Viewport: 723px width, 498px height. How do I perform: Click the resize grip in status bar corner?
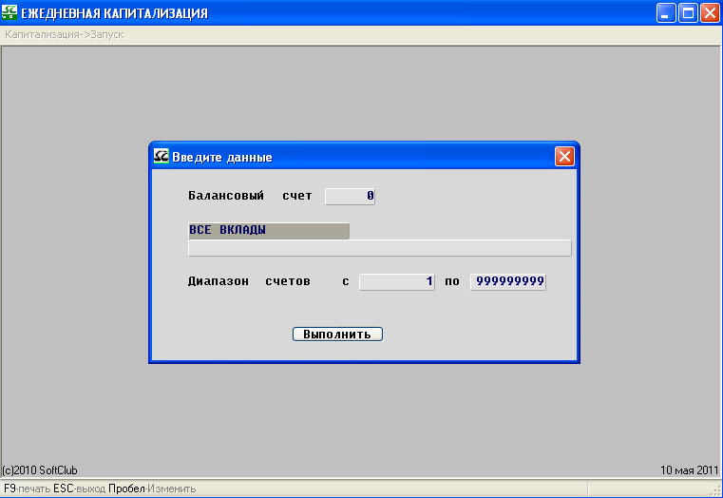[717, 492]
